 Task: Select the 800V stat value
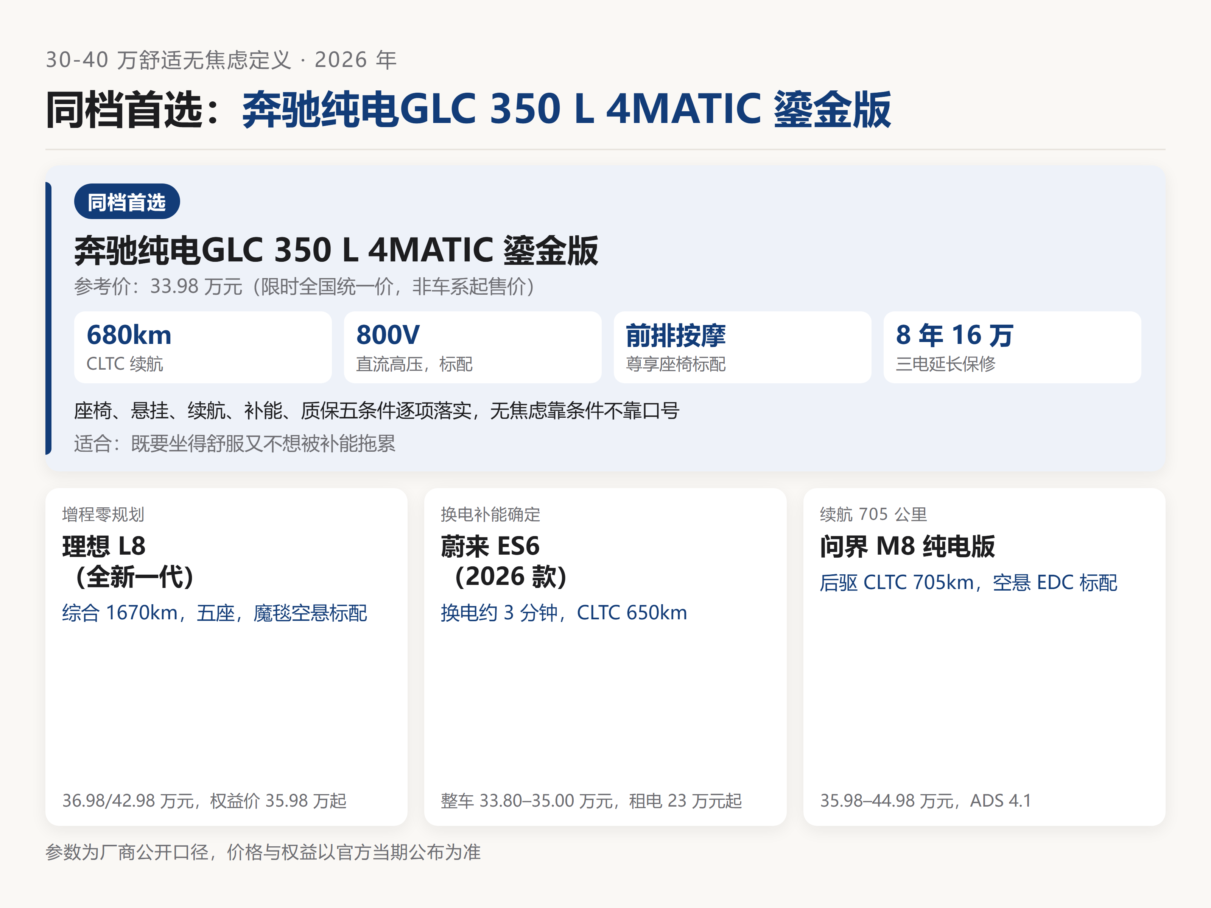coord(388,335)
